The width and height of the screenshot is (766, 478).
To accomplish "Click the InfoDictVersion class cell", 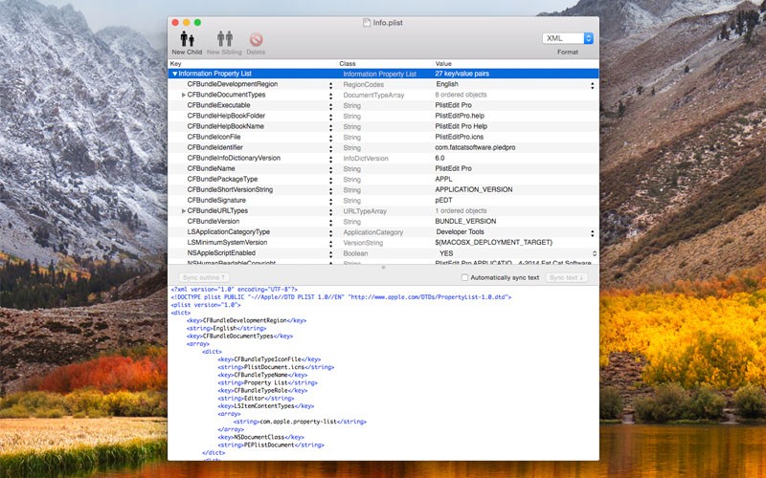I will point(366,159).
